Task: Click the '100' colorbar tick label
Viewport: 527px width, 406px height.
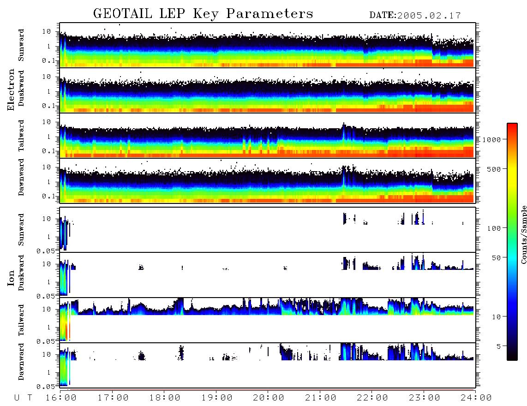Action: point(494,228)
